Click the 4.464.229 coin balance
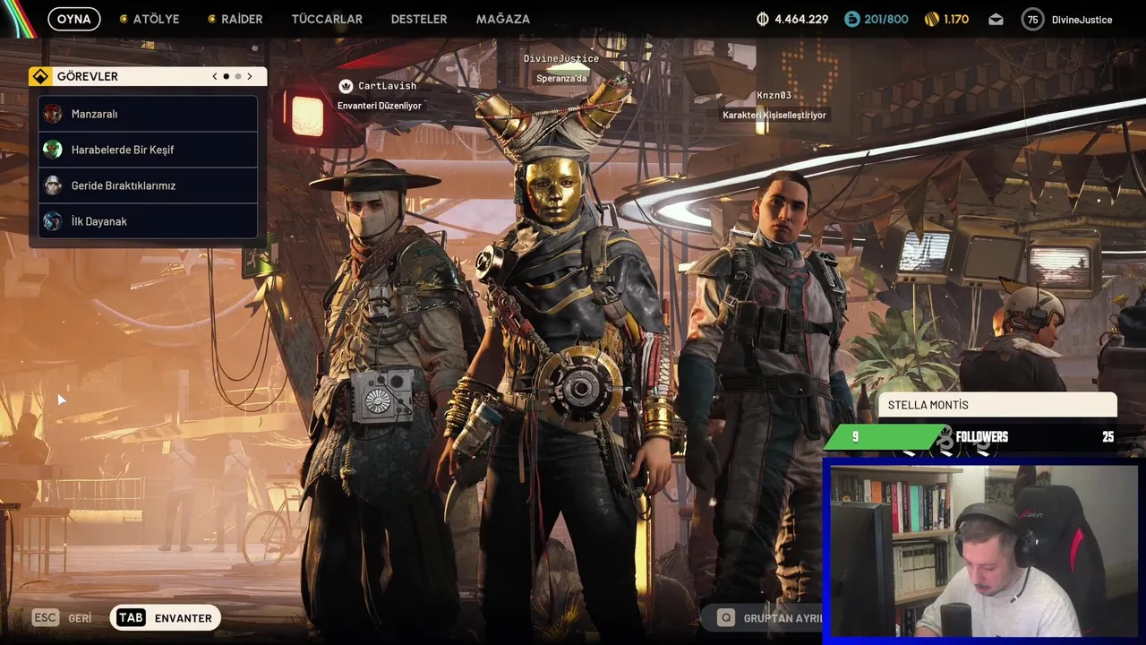This screenshot has width=1146, height=645. [x=801, y=19]
